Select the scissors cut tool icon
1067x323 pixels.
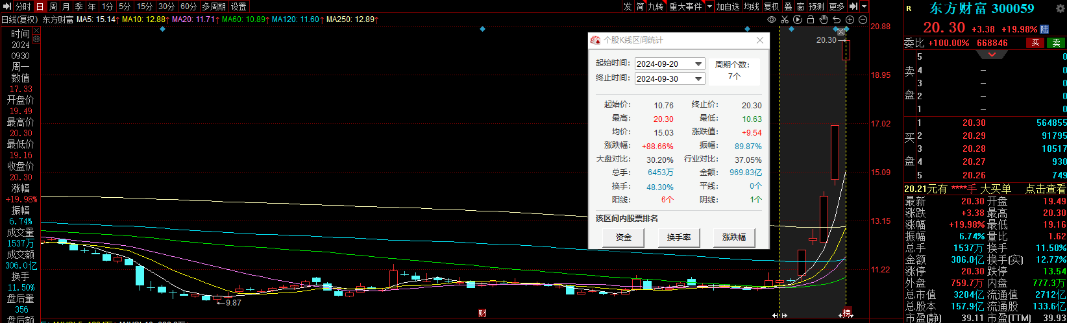(x=785, y=20)
